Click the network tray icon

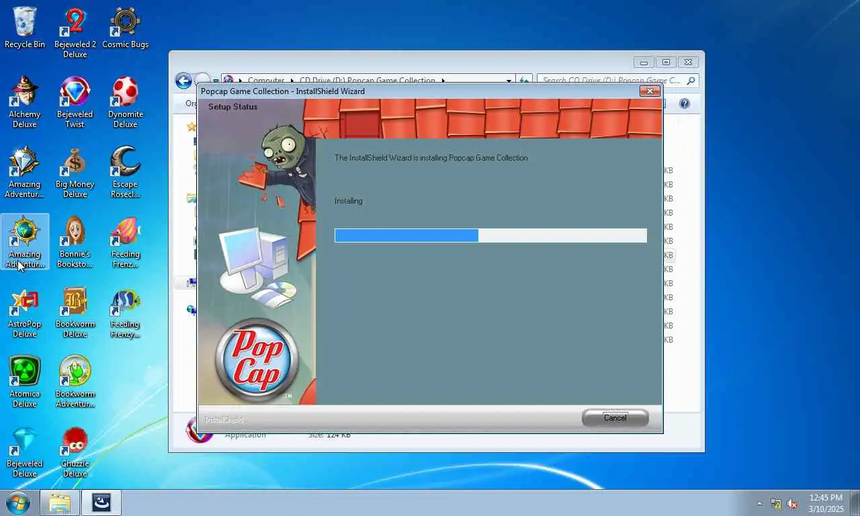(776, 503)
